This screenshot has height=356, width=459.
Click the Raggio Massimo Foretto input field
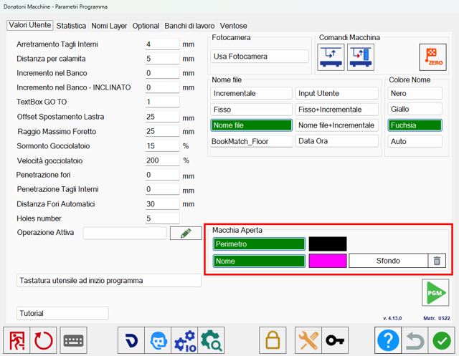pyautogui.click(x=162, y=131)
